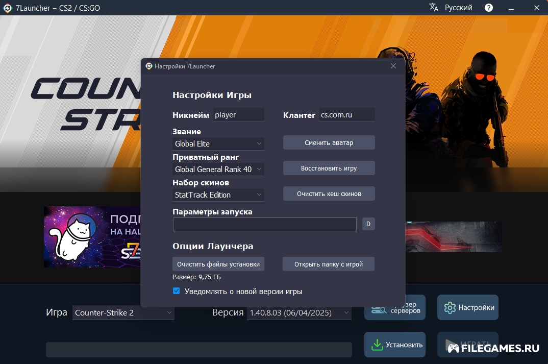Open the Набор скинов dropdown
Image resolution: width=548 pixels, height=364 pixels.
tap(218, 195)
